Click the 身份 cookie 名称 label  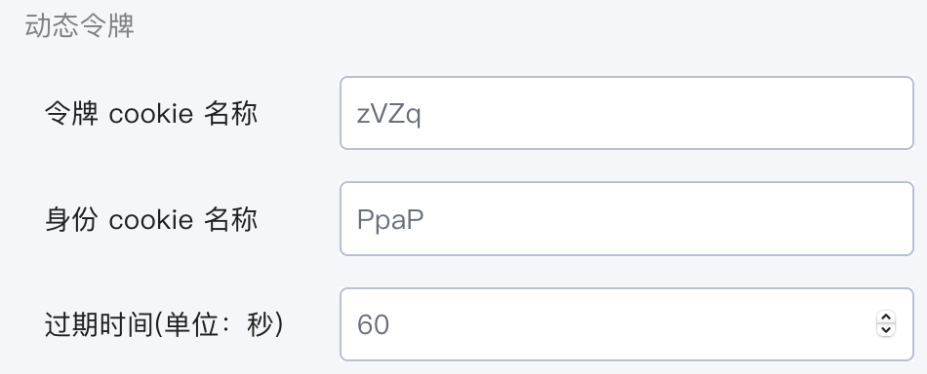(150, 219)
